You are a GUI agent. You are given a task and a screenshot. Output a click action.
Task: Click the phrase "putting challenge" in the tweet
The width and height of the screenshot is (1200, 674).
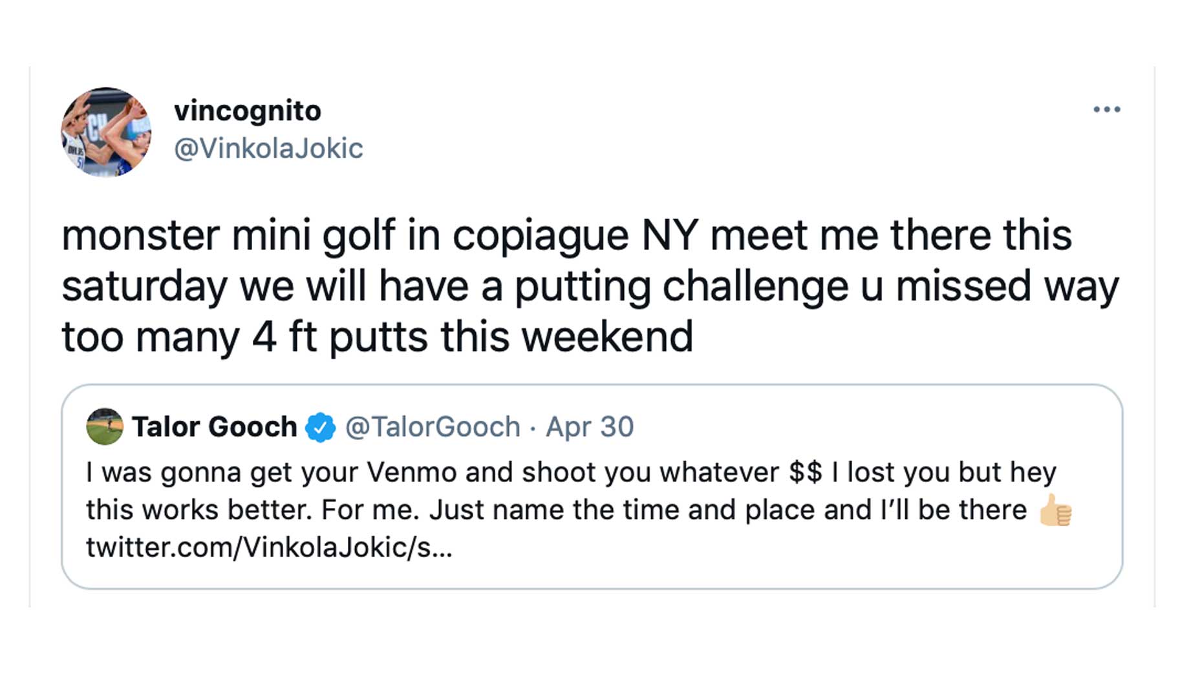[x=681, y=286]
